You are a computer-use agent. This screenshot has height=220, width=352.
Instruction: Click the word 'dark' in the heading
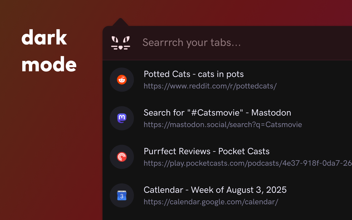click(x=44, y=38)
